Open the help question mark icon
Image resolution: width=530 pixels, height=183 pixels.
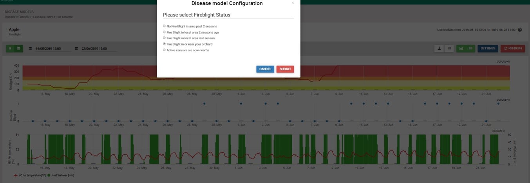pyautogui.click(x=520, y=30)
